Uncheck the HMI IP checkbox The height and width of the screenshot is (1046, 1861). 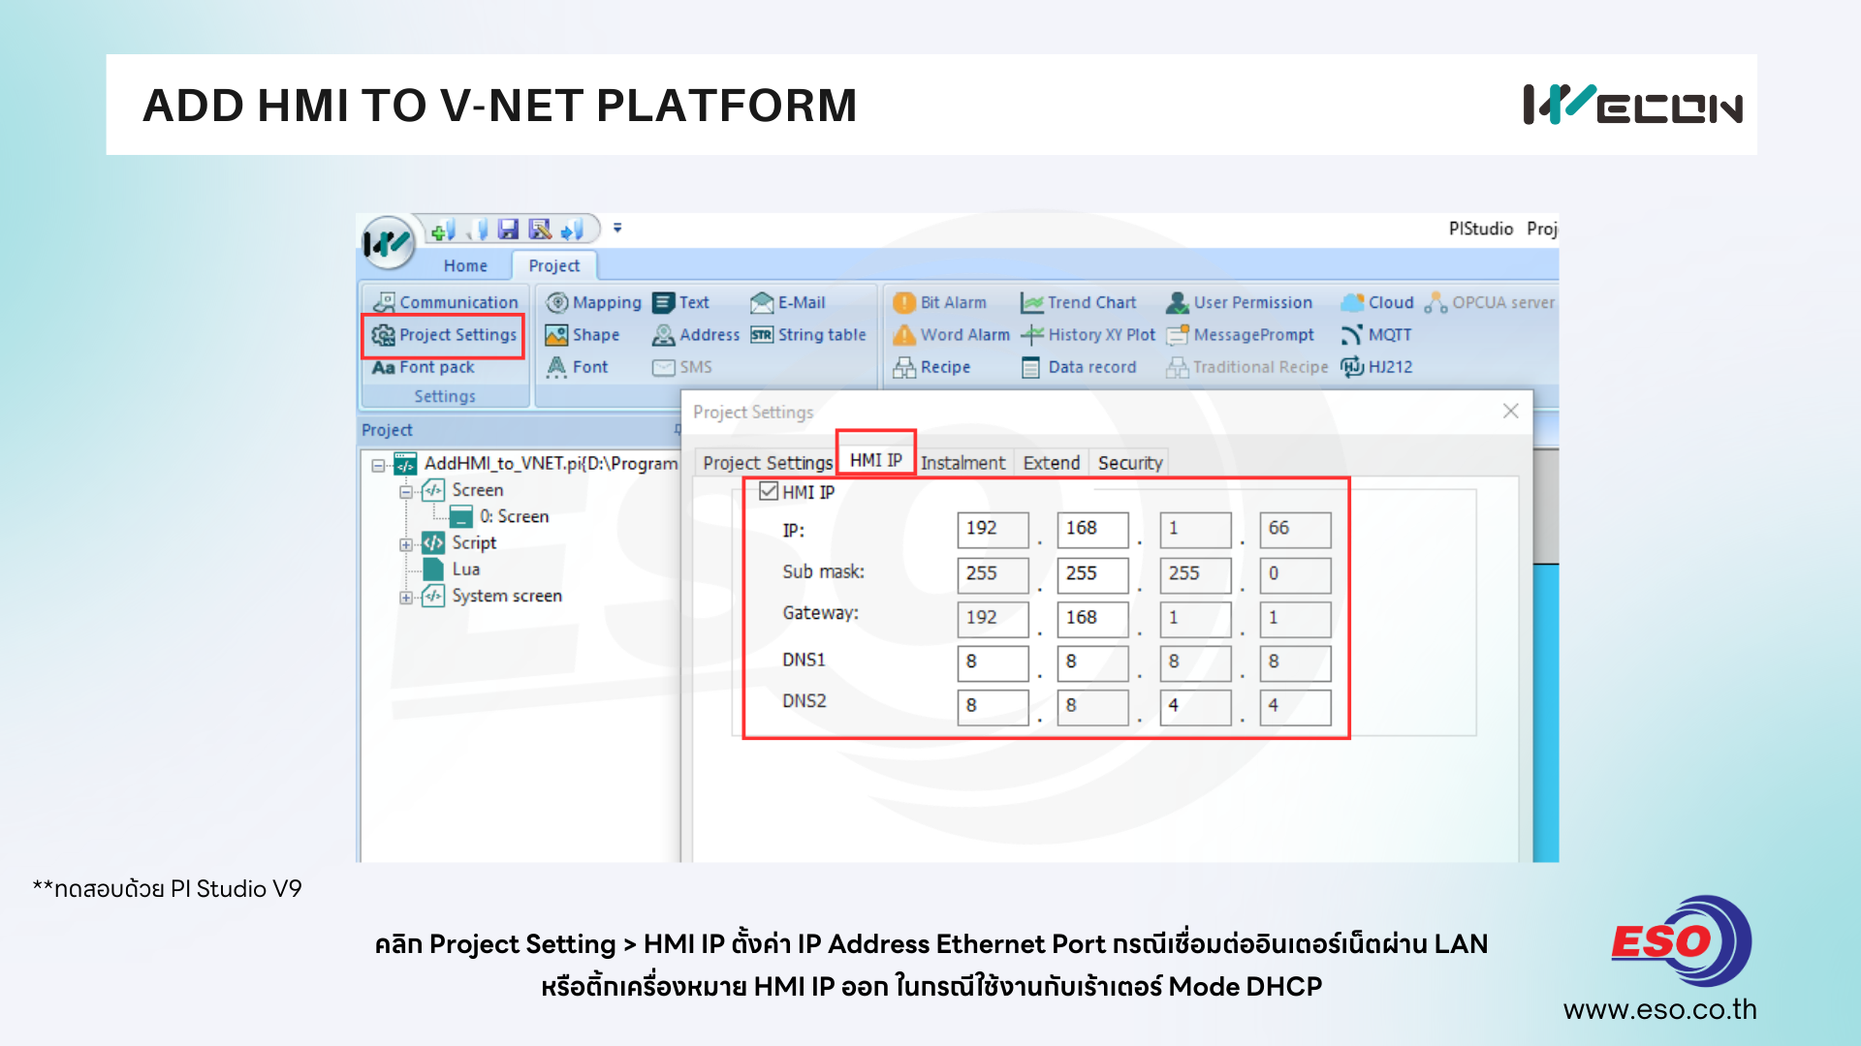pyautogui.click(x=769, y=491)
